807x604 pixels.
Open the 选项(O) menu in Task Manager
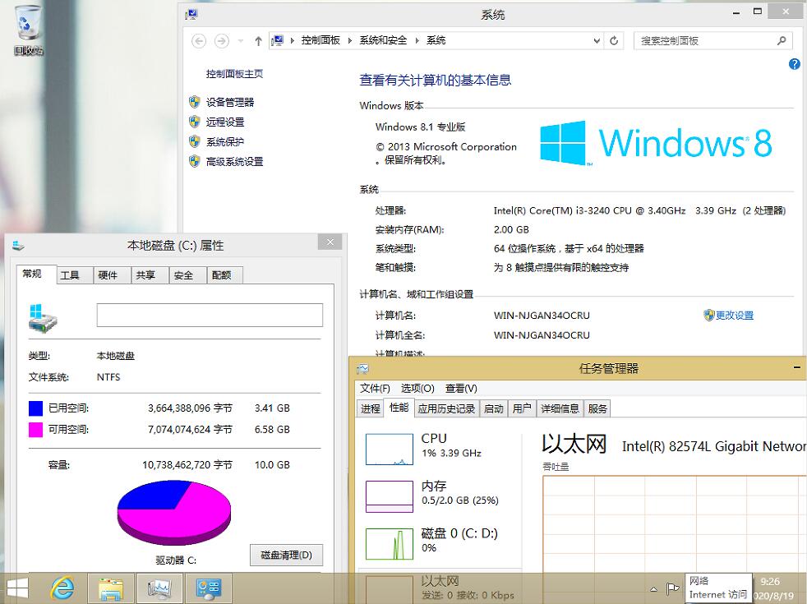click(417, 389)
